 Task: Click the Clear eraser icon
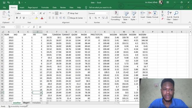[162, 19]
